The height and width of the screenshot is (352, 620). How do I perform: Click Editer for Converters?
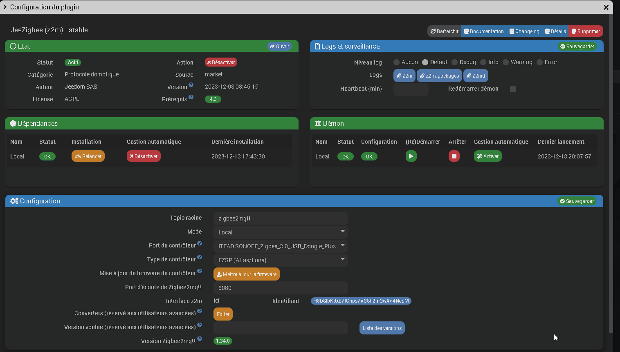pyautogui.click(x=223, y=314)
